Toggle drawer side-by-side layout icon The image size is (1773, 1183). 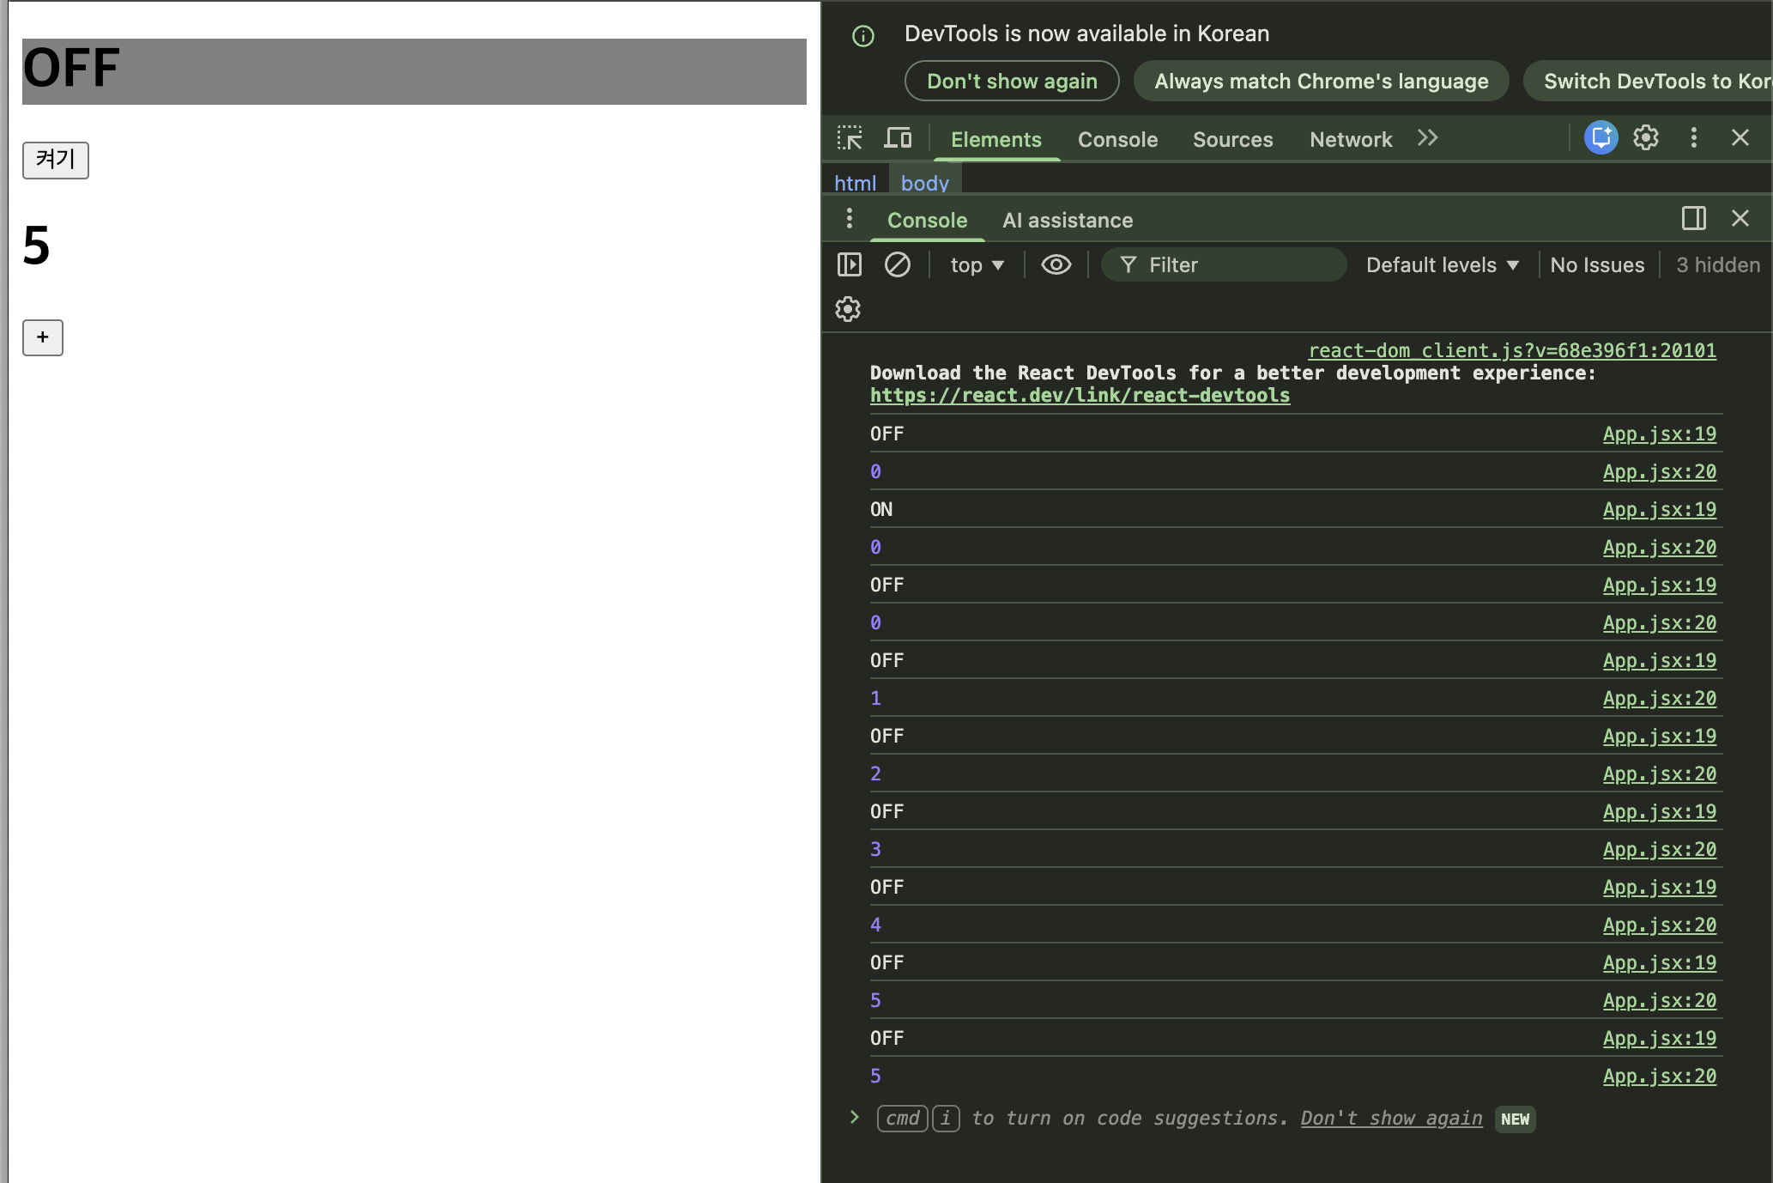[1693, 219]
